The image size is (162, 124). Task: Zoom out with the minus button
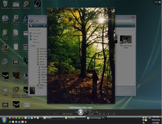coord(52,114)
